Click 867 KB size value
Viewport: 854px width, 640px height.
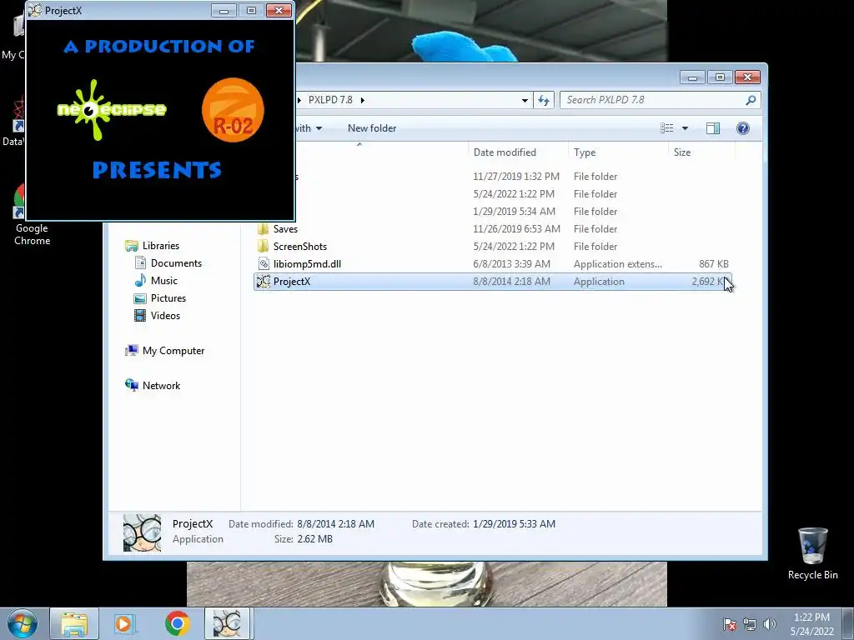(x=714, y=264)
